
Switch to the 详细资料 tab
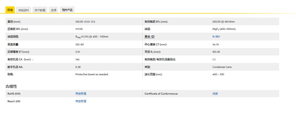point(24,10)
